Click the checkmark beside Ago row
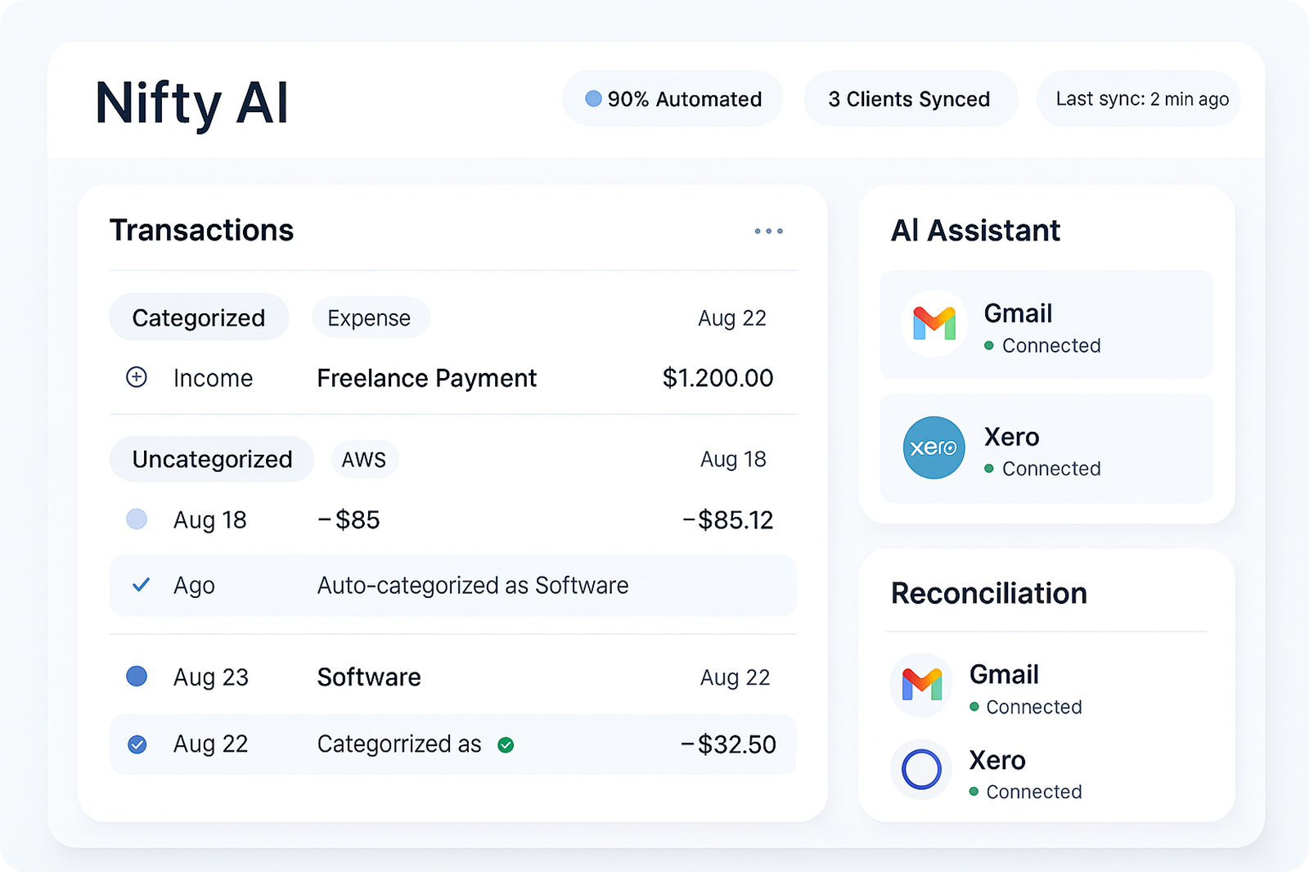 pos(141,585)
